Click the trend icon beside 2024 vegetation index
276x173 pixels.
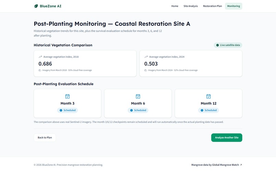[x=146, y=57]
